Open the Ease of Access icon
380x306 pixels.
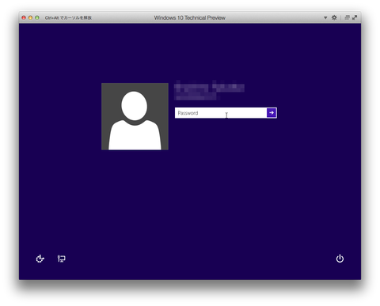(x=40, y=259)
